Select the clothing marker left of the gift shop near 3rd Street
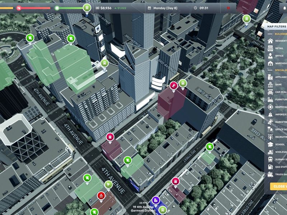Screen dimensions: 287x215 (x=128, y=160)
